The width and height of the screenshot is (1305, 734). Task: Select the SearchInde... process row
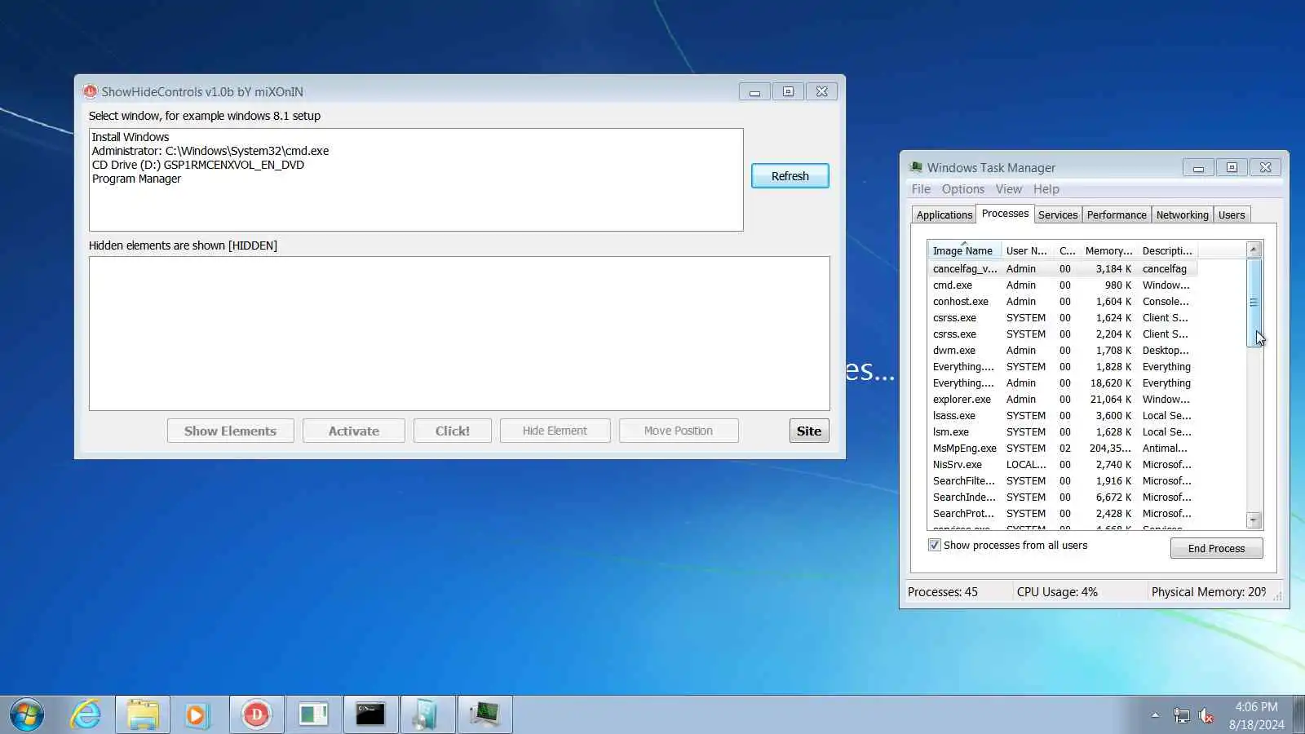coord(1062,497)
